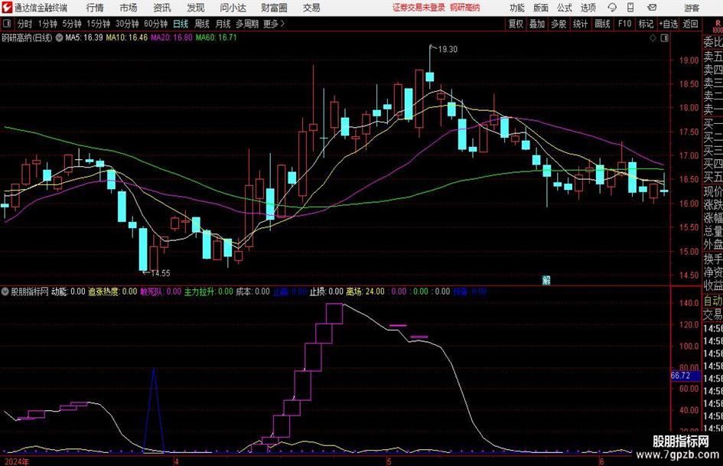Click the 主力拉升: 0.00 indicator label
Screen dimensions: 723x466
[x=209, y=292]
